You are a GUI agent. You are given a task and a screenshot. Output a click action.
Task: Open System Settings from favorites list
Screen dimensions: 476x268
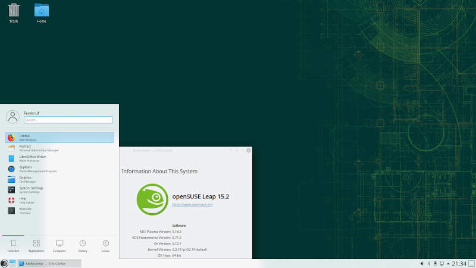click(x=59, y=189)
